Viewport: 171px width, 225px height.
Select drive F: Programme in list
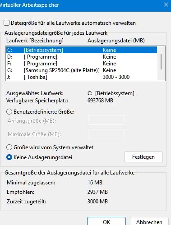click(x=82, y=64)
